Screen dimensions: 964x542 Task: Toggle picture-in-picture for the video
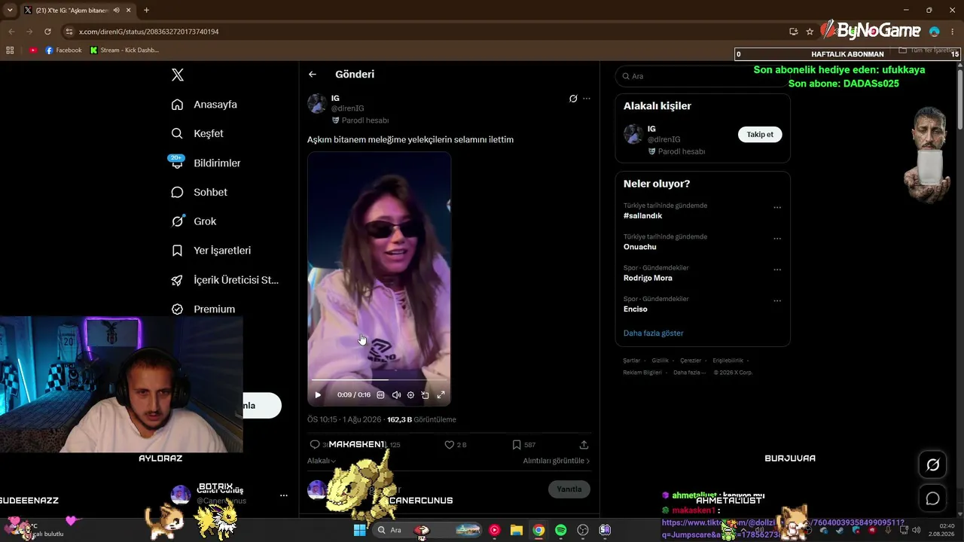pos(426,394)
